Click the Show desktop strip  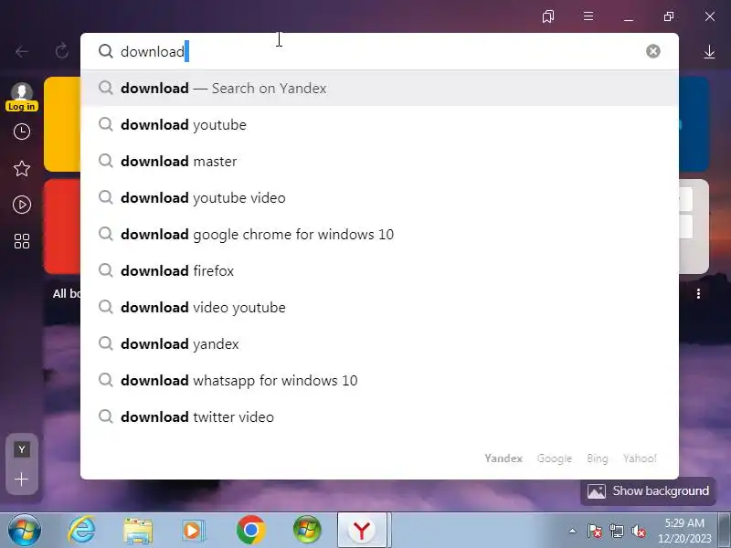tap(725, 531)
